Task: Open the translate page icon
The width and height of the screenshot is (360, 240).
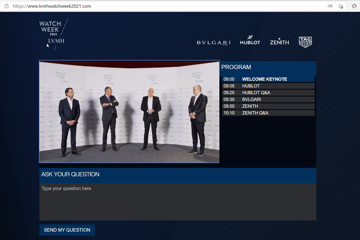Action: click(330, 6)
